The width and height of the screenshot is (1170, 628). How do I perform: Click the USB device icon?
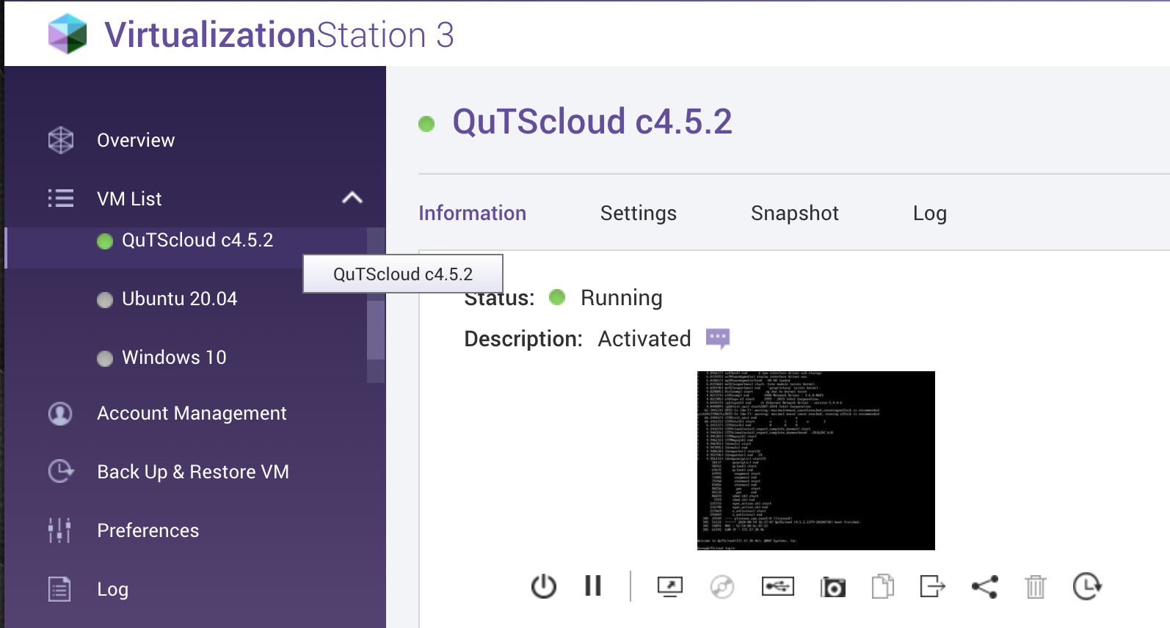click(x=778, y=586)
